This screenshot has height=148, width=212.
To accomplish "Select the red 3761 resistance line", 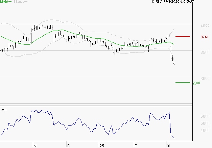I will (x=182, y=36).
